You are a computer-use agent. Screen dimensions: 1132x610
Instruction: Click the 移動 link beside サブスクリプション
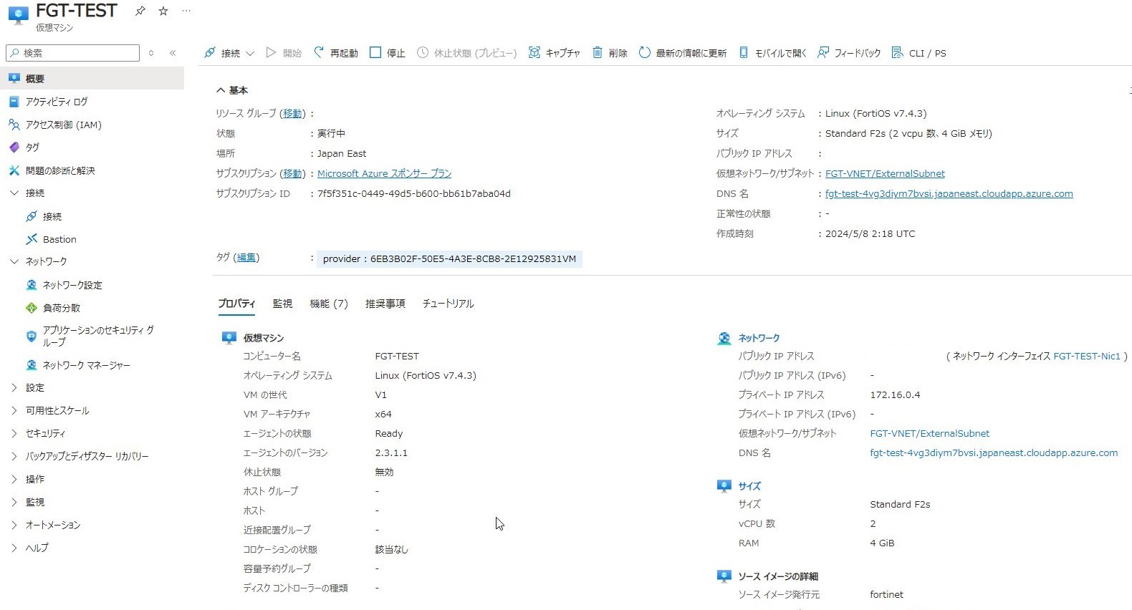pos(292,174)
